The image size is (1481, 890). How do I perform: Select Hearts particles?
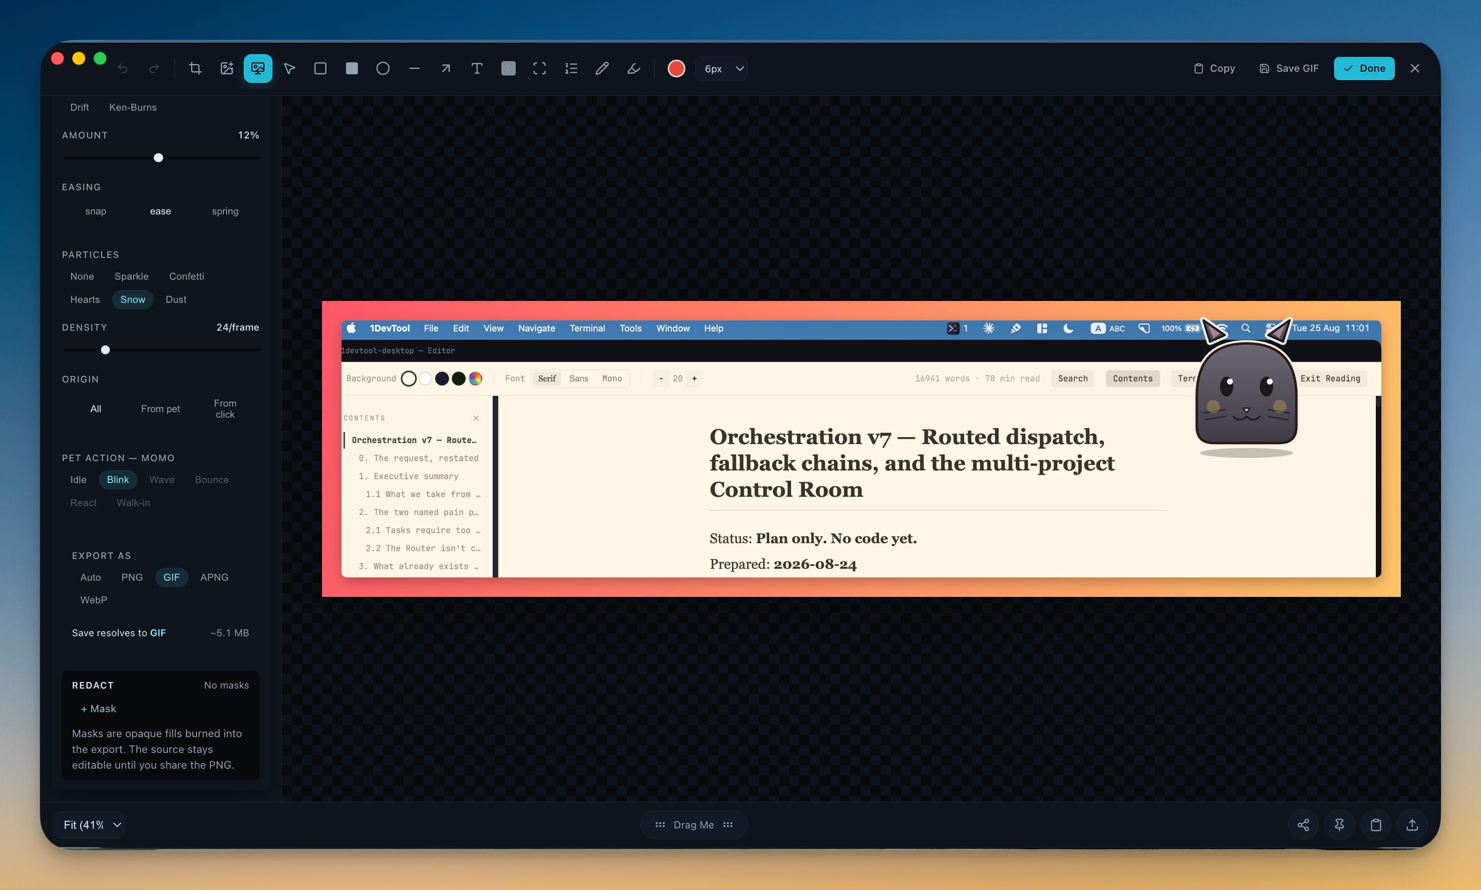[85, 299]
